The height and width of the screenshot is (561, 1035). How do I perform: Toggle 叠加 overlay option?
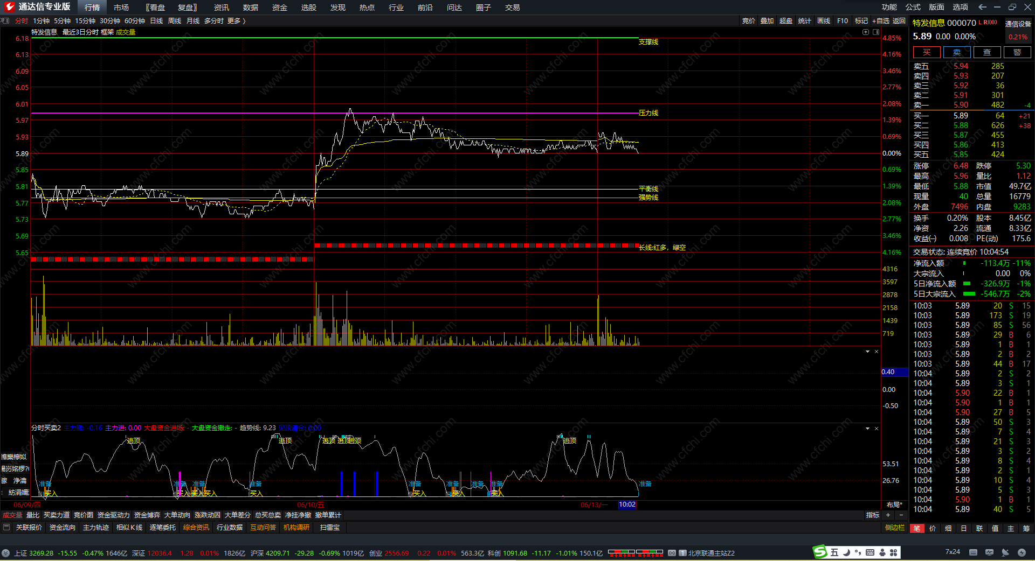[x=767, y=21]
